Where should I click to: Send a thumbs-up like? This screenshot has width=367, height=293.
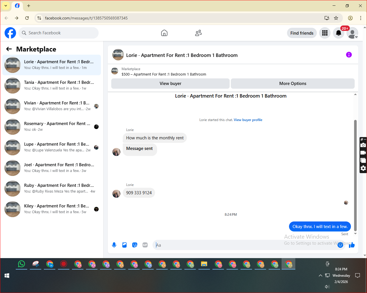(352, 245)
